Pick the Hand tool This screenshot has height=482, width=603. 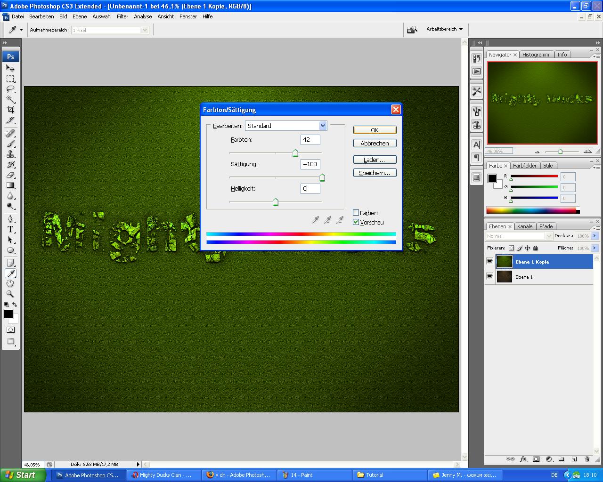click(10, 283)
